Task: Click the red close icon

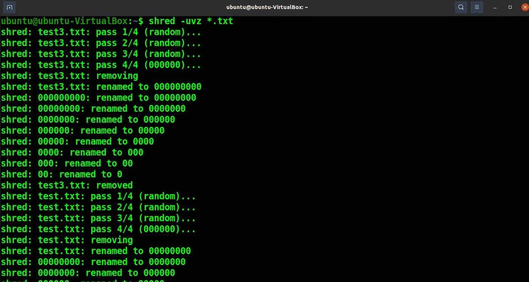Action: click(524, 7)
